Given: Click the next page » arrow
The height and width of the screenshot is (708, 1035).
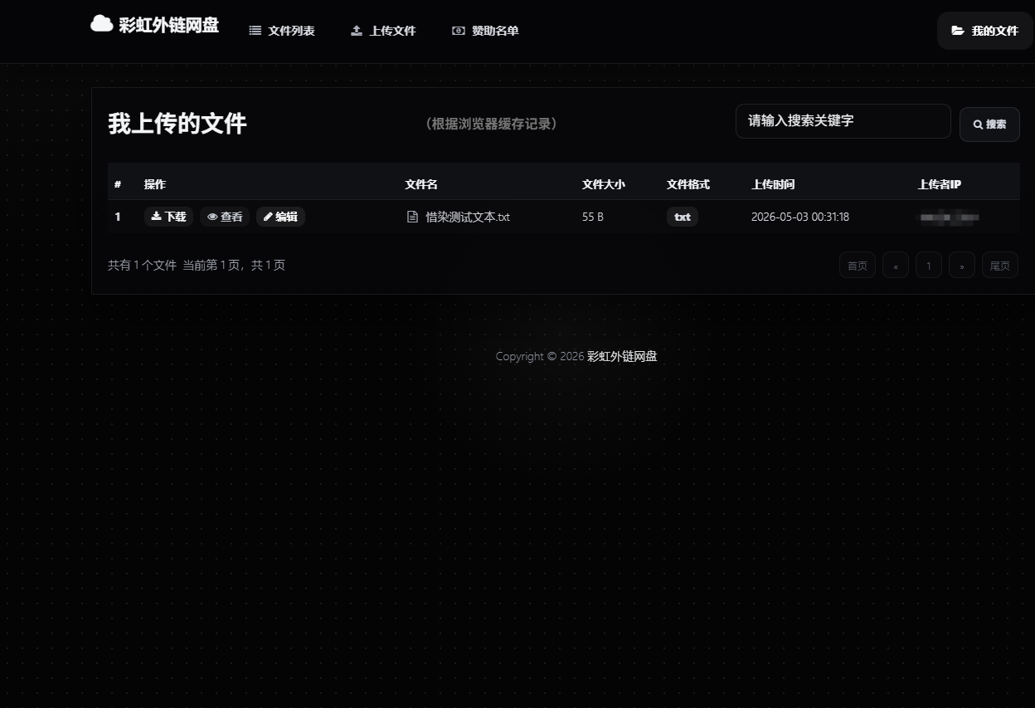Looking at the screenshot, I should (x=962, y=266).
